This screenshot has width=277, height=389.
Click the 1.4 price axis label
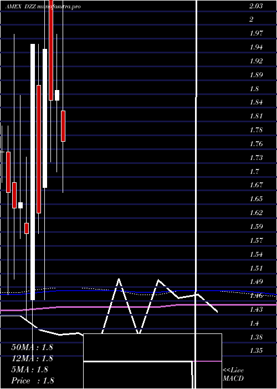[x=254, y=323]
